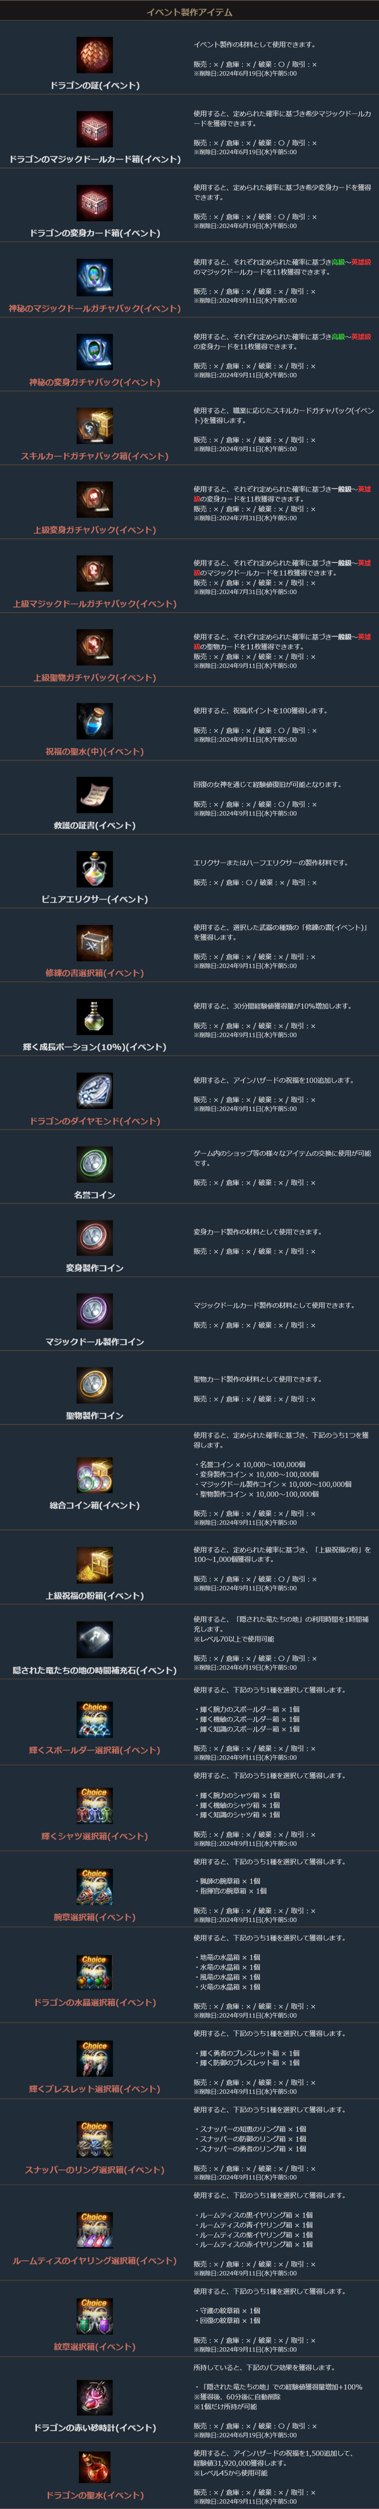Click the スキルカードガチャパック箱(イベント) name text
This screenshot has width=379, height=2509.
[x=94, y=456]
